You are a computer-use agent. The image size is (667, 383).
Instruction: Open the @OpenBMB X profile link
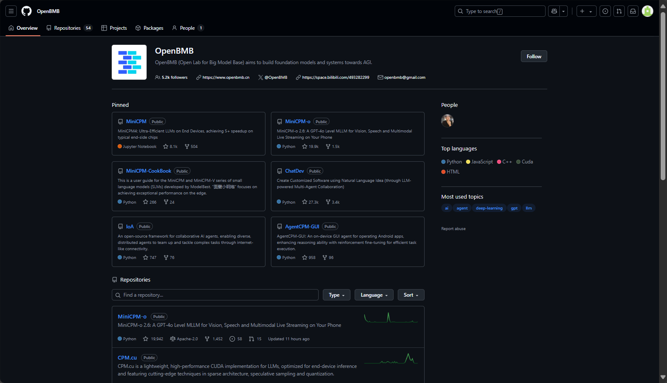276,78
